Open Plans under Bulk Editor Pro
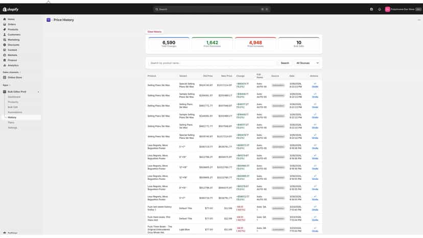 click(11, 123)
